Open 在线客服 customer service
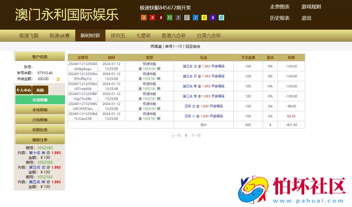 pos(40,100)
